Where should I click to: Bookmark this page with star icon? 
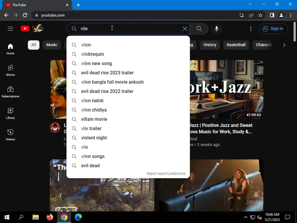[260, 15]
